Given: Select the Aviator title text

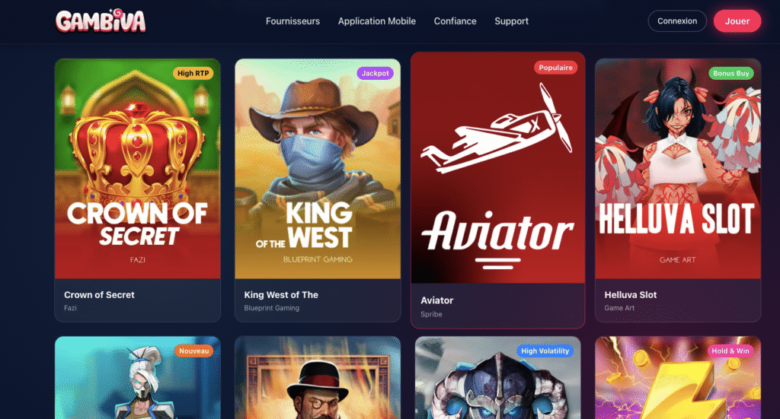Looking at the screenshot, I should pyautogui.click(x=436, y=300).
